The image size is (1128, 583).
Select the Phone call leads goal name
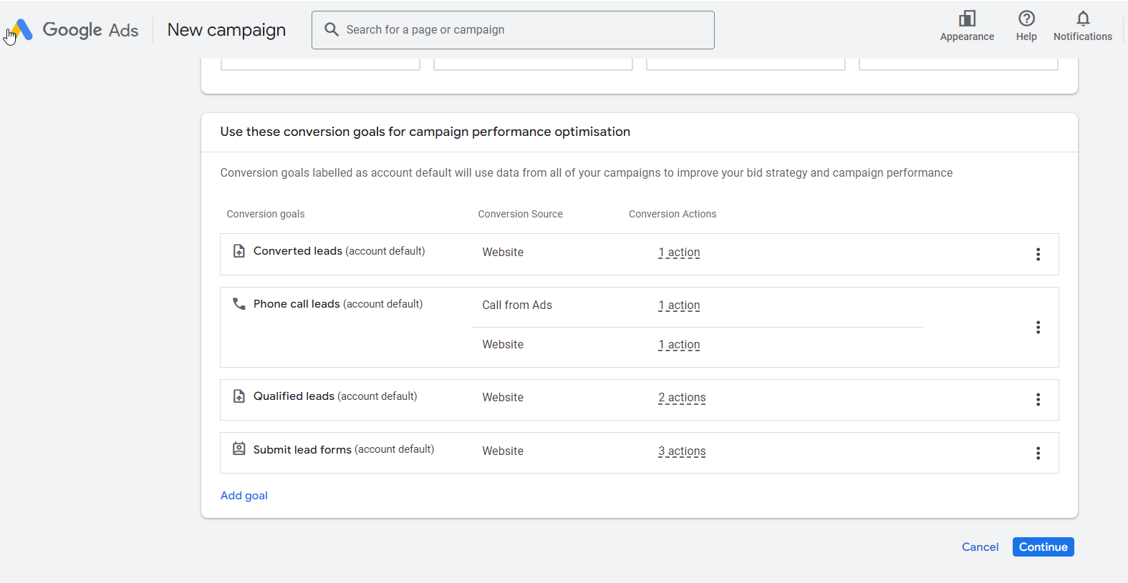[297, 304]
